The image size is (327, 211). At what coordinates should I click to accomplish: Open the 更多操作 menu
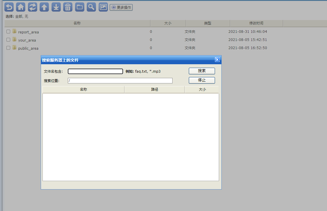click(x=121, y=7)
